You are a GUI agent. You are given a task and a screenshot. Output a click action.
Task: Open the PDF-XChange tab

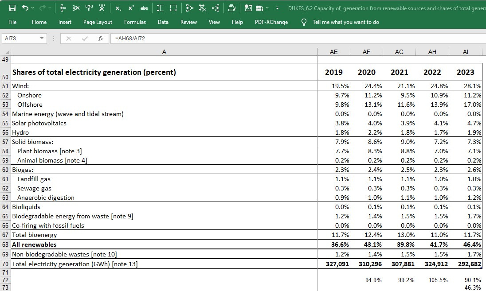pos(271,22)
